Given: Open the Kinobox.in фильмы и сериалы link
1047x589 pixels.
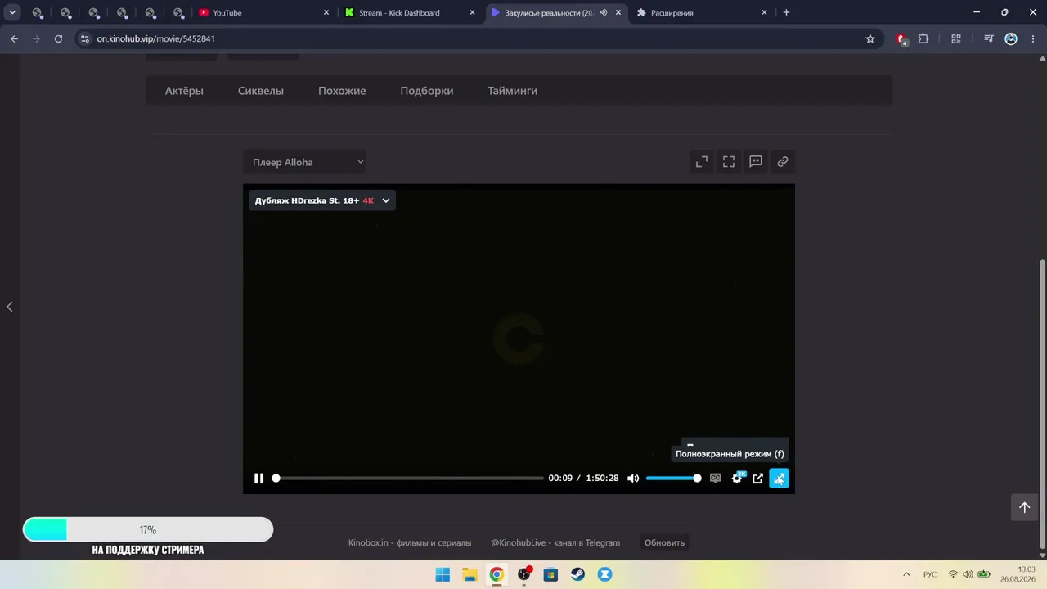Looking at the screenshot, I should coord(410,542).
